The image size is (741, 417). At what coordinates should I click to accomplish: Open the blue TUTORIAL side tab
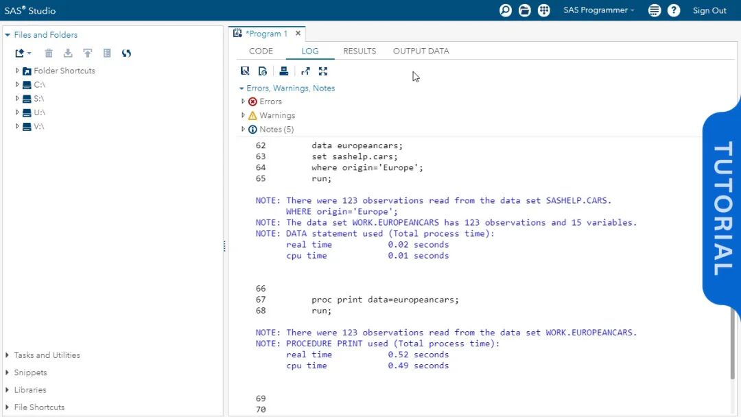(722, 208)
